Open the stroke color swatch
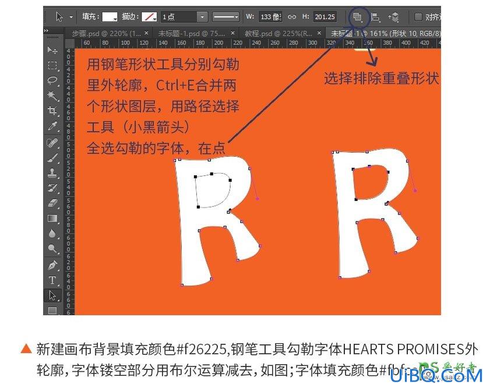 149,17
